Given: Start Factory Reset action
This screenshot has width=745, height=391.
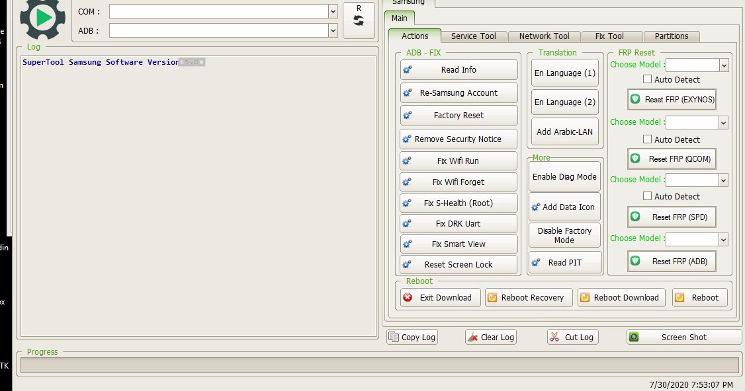Looking at the screenshot, I should (459, 116).
